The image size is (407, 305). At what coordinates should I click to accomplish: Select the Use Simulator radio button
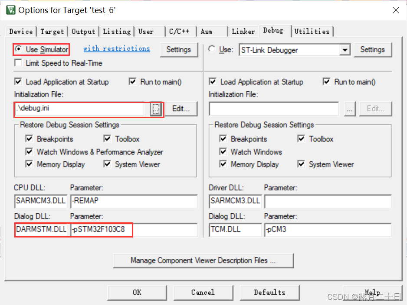pyautogui.click(x=19, y=49)
